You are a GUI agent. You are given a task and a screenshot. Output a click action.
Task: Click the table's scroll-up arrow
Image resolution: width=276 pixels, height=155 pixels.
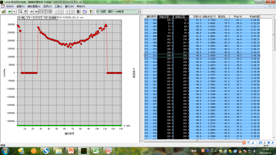pos(274,17)
